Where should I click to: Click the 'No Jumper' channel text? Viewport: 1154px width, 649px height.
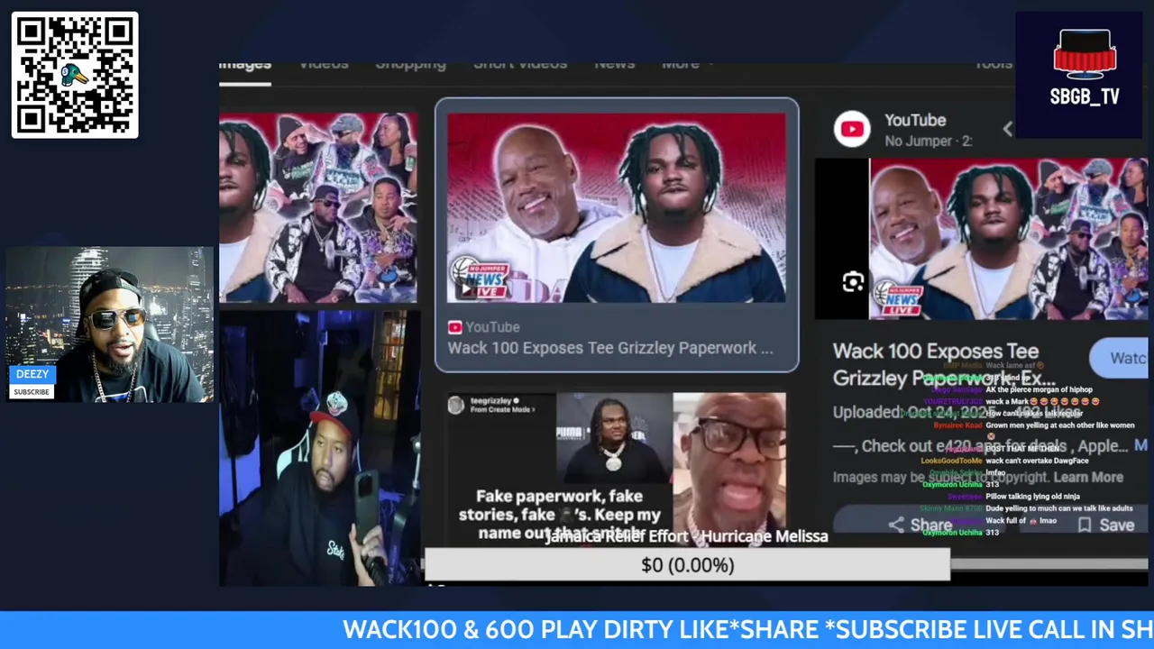918,141
